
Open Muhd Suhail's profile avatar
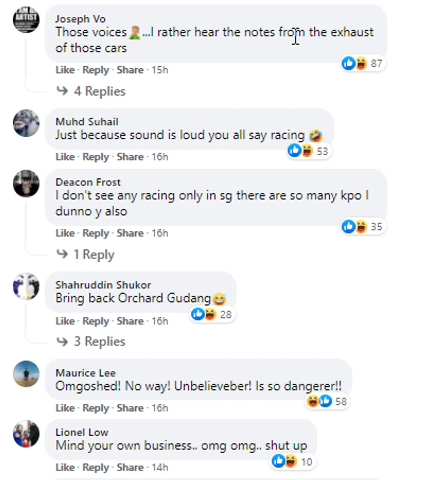tap(26, 123)
